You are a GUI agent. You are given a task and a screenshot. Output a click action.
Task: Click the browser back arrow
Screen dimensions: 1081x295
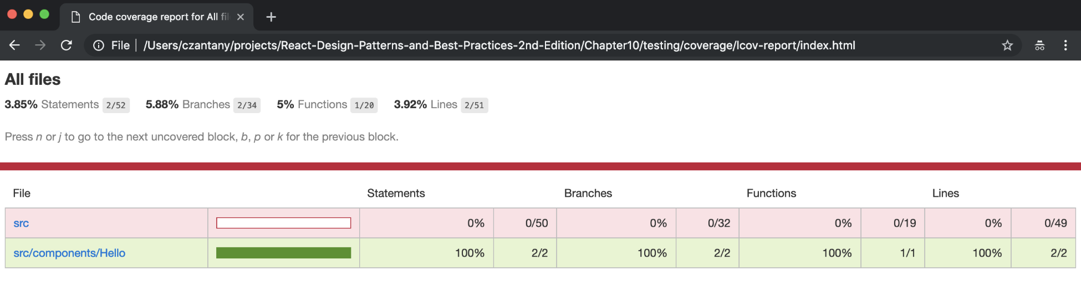(x=15, y=45)
